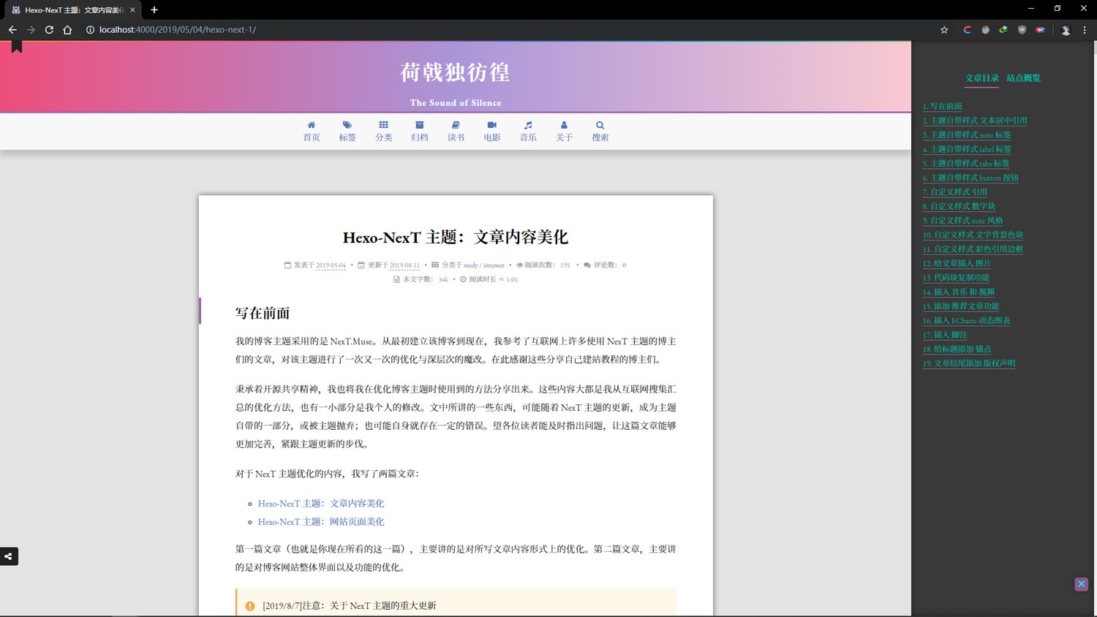Open the 搜索 search nav item
The width and height of the screenshot is (1097, 617).
coord(600,132)
